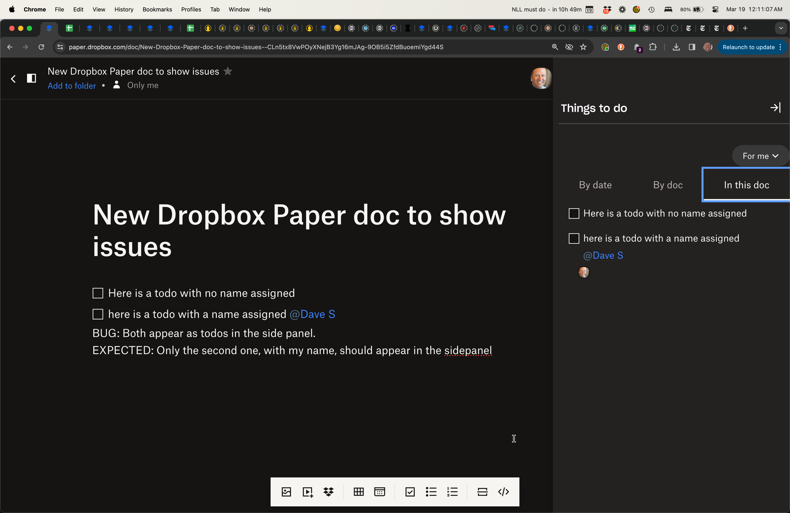Viewport: 790px width, 513px height.
Task: Click @Dave S mention in the document
Action: [312, 314]
